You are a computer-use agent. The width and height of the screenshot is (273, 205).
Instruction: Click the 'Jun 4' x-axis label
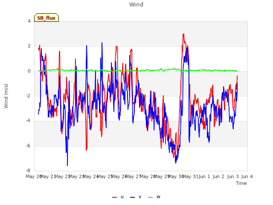coord(247,176)
